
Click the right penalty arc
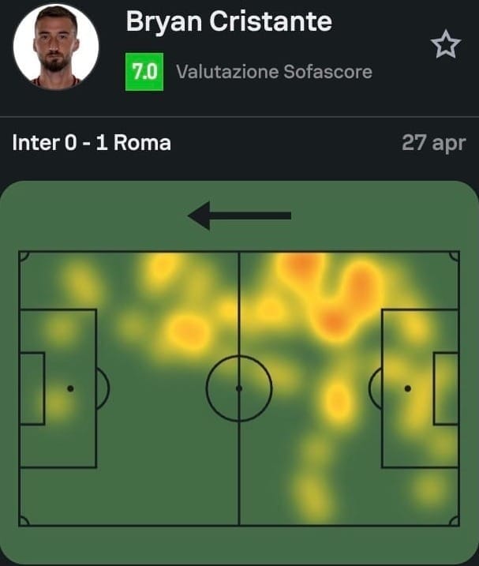pos(376,388)
